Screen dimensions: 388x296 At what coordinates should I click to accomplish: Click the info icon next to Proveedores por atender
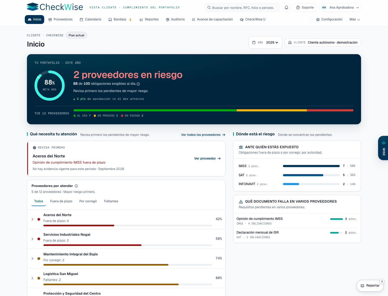pos(76,186)
